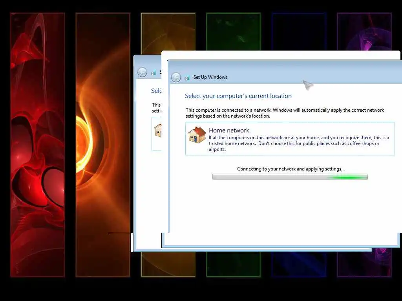Click the back arrow in front Set Up Windows
The image size is (402, 301).
176,77
